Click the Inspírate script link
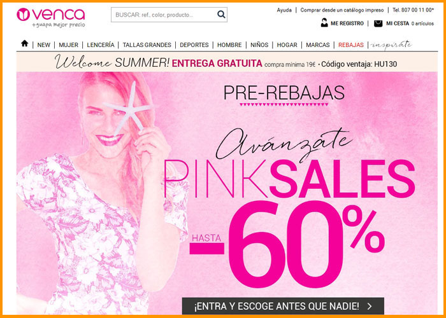This screenshot has height=318, width=446. point(391,45)
